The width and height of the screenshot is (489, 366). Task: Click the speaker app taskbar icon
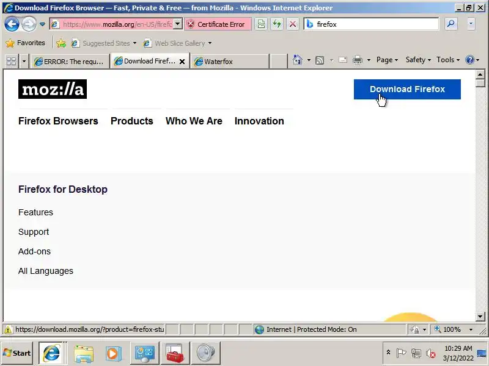(205, 353)
